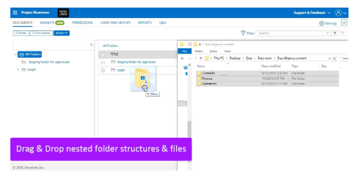Tick the checkbox for Staging folder for approvals
The image size is (355, 183).
(103, 62)
